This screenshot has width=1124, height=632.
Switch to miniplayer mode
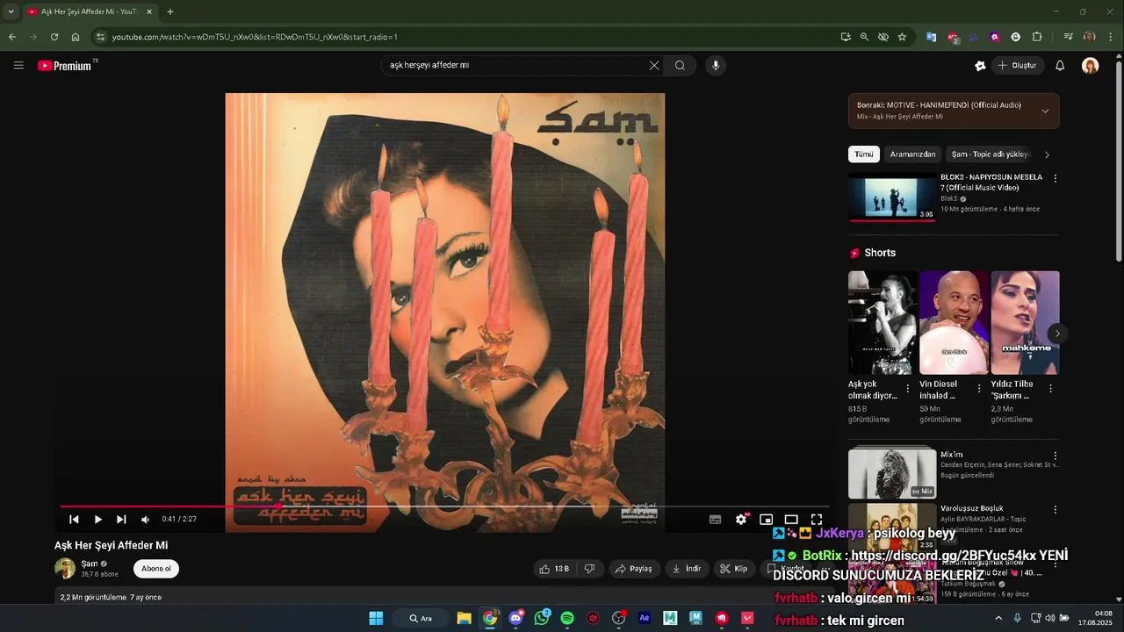(766, 519)
